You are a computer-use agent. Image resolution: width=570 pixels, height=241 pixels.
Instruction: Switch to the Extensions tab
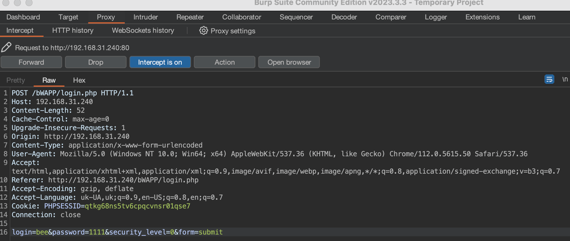coord(483,17)
